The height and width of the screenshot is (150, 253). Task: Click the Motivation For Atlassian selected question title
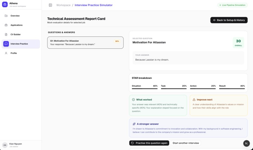(149, 42)
